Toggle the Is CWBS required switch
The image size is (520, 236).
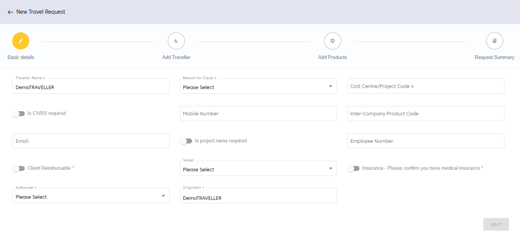click(19, 113)
